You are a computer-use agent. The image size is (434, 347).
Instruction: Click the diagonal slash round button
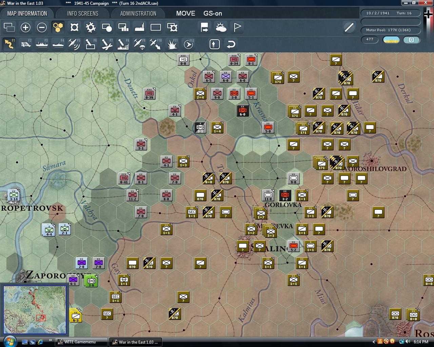pyautogui.click(x=349, y=27)
